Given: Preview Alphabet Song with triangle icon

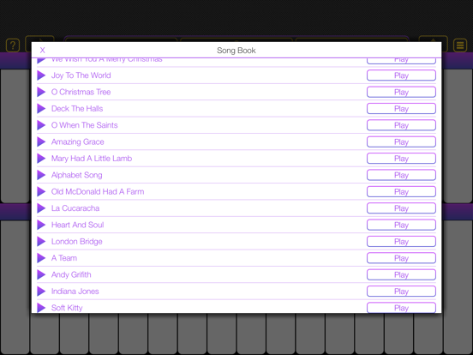Looking at the screenshot, I should [41, 175].
